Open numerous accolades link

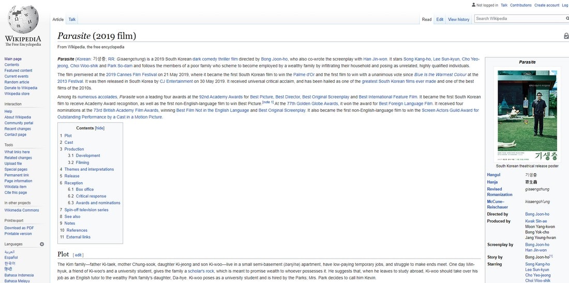click(97, 97)
